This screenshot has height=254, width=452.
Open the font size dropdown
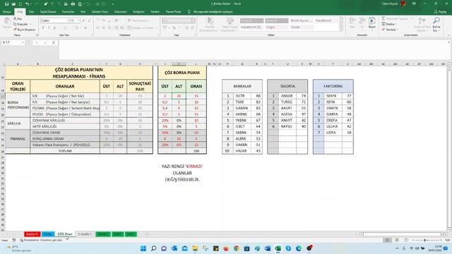point(78,20)
